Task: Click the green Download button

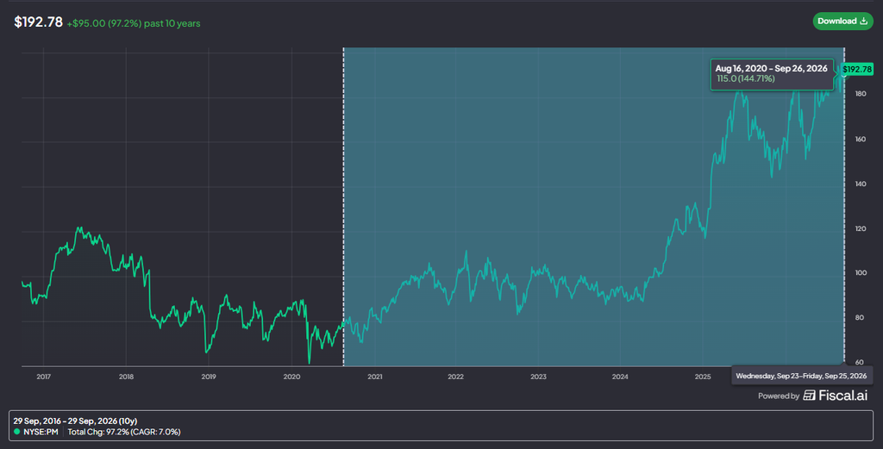Action: 842,22
